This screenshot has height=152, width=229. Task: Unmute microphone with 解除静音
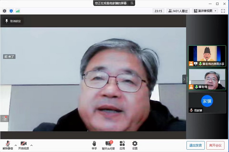tap(8, 145)
